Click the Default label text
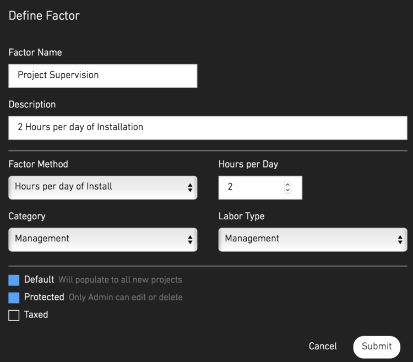The width and height of the screenshot is (413, 362). (x=39, y=279)
